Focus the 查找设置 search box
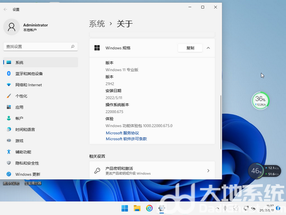286x215 pixels. pos(41,47)
